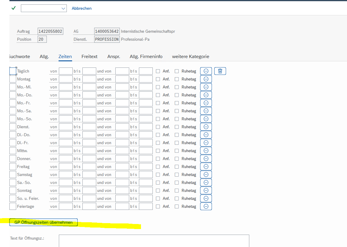Click the minus icon in Donner. row
This screenshot has height=247, width=347.
(206, 159)
